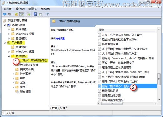Screen dimensions: 163x117
Task: Open the 文件(F) menu
Action: pyautogui.click(x=8, y=9)
